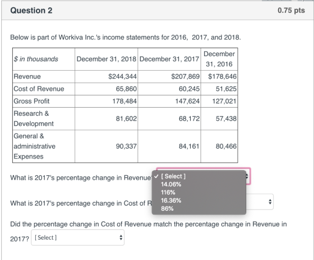Image resolution: width=314 pixels, height=260 pixels.
Task: Click the $244,344 revenue cell
Action: coord(107,76)
